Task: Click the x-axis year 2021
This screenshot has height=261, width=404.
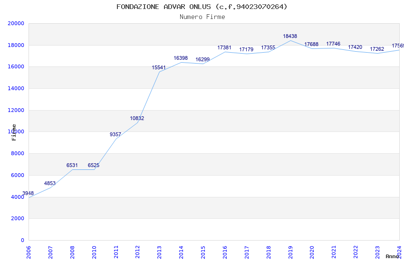Action: (x=334, y=252)
